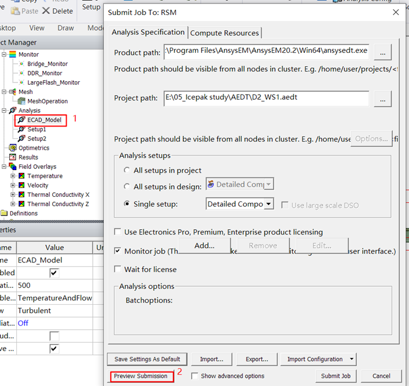Click the Preview Submission button

pyautogui.click(x=141, y=376)
